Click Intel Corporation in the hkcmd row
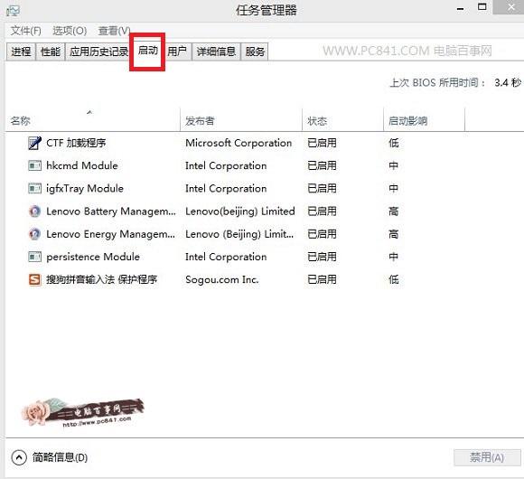524x479 pixels. pos(226,165)
